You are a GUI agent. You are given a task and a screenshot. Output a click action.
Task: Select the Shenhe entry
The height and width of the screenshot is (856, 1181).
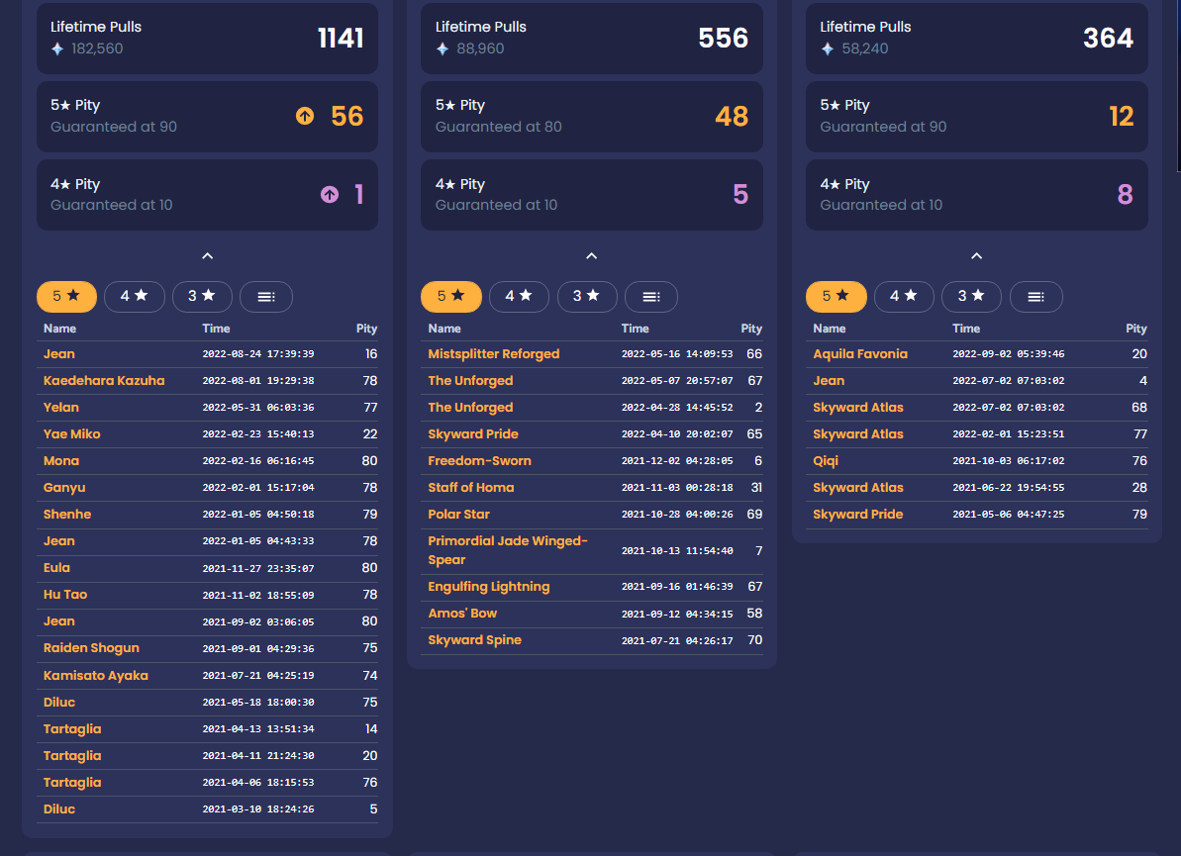point(207,515)
